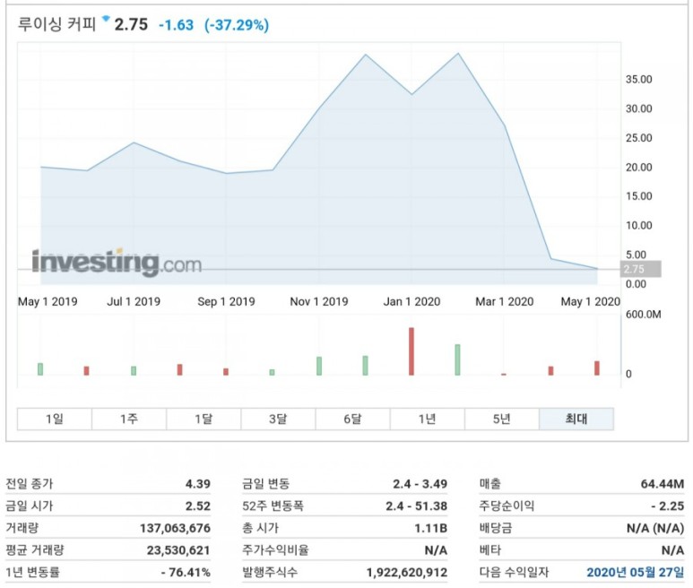Click the May 1 2020 axis label
Viewport: 693px width, 588px height.
coord(591,302)
